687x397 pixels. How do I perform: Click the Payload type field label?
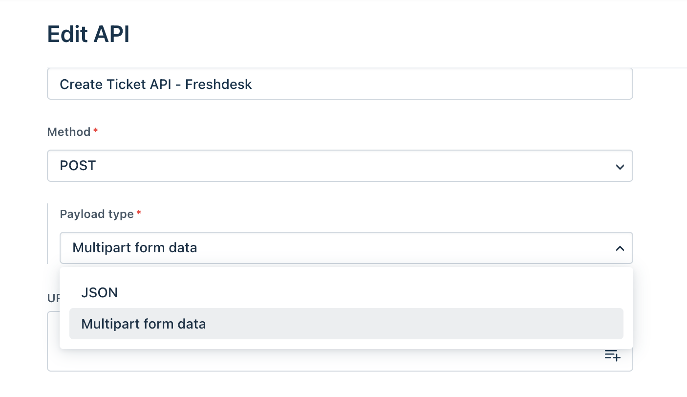click(x=97, y=214)
